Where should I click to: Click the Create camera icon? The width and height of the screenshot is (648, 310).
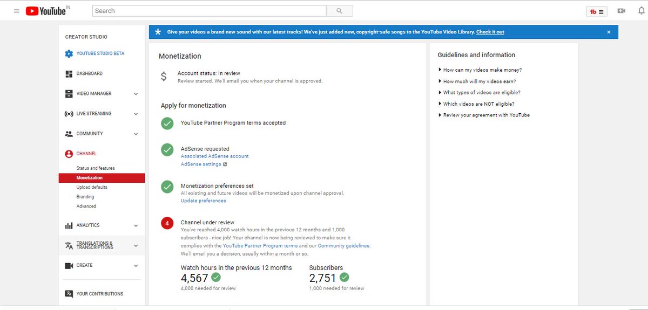coord(69,265)
